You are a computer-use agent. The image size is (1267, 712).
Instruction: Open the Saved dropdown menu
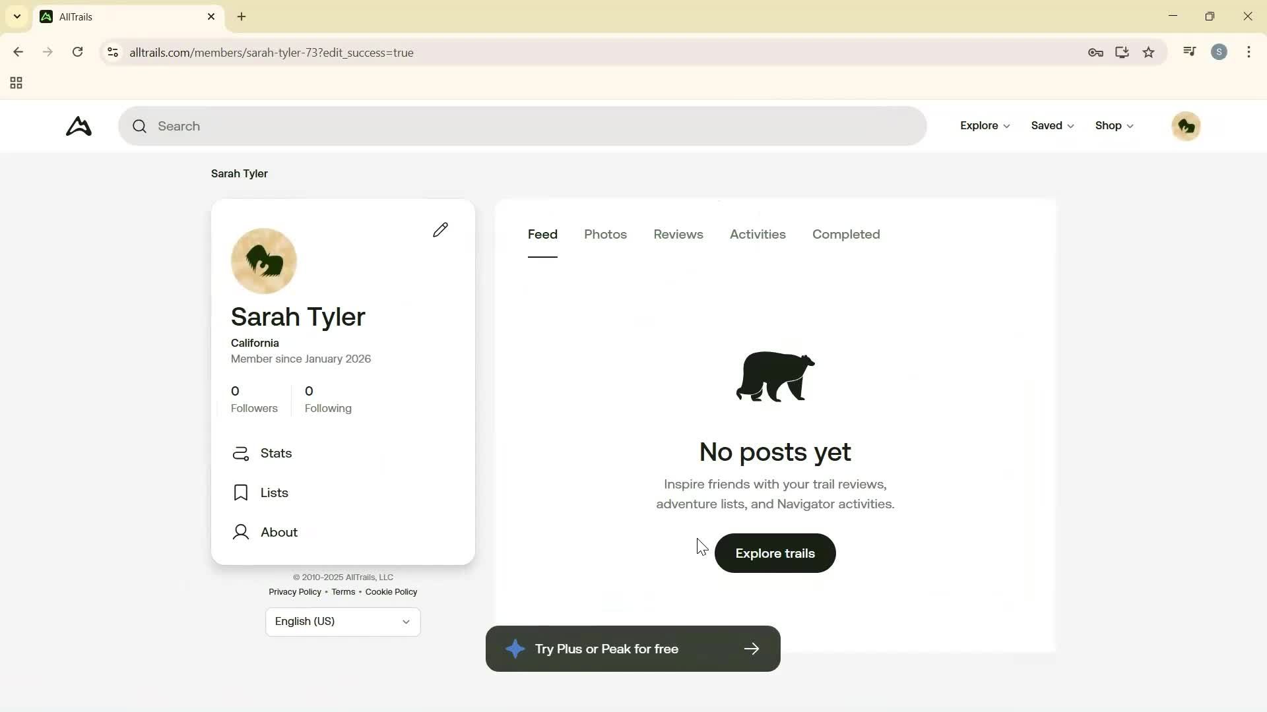pos(1051,125)
